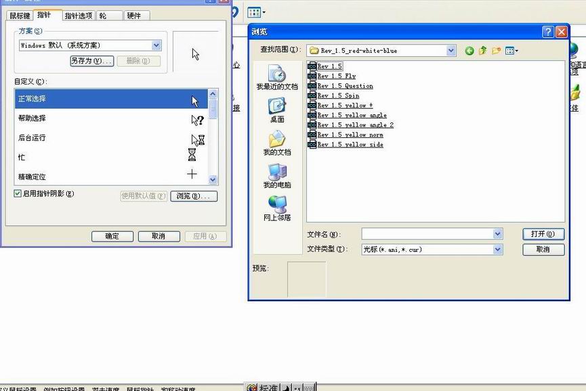Select the 帮助选择 pointer row
The height and width of the screenshot is (391, 586).
[111, 118]
